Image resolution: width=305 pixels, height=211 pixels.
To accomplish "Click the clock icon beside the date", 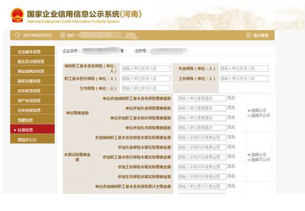I will coord(18,35).
